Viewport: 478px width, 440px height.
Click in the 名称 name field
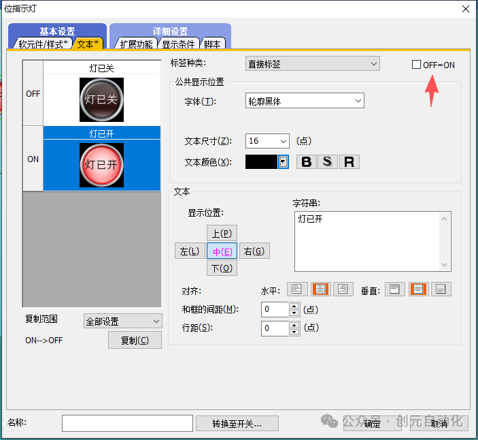[127, 423]
